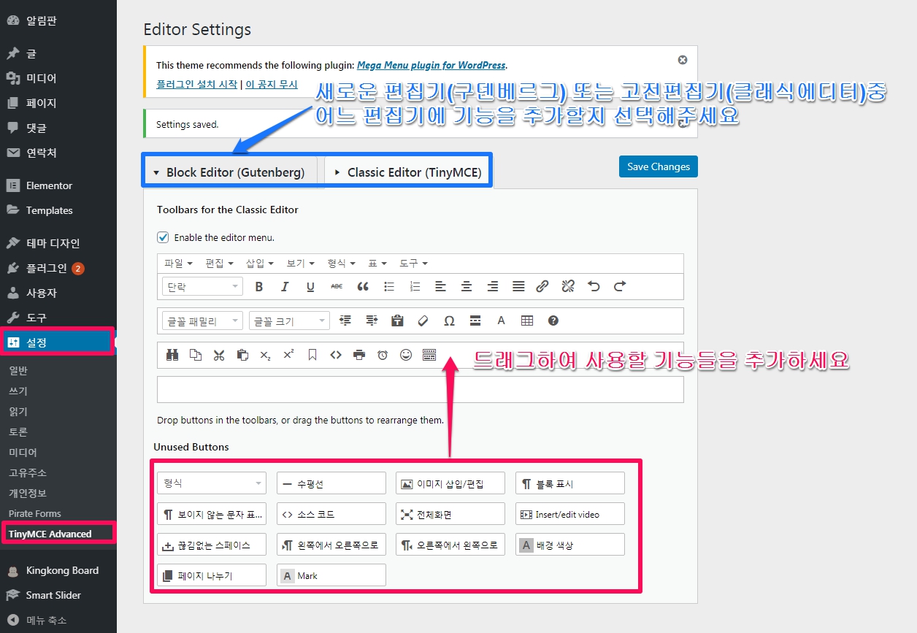917x633 pixels.
Task: Click the Bold toolbar icon
Action: click(258, 287)
